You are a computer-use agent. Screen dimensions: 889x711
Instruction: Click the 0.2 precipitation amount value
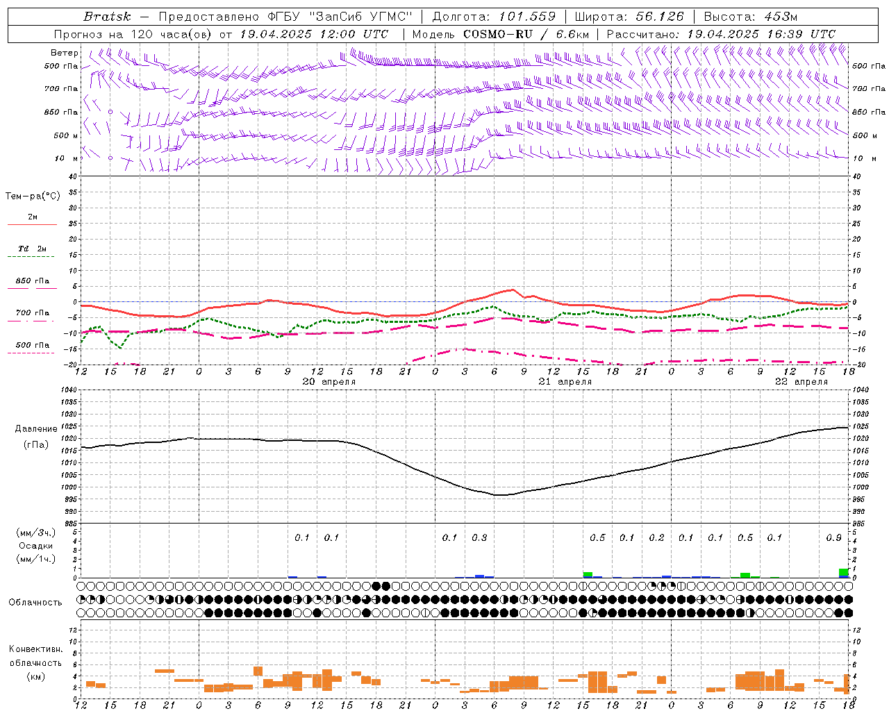[656, 538]
